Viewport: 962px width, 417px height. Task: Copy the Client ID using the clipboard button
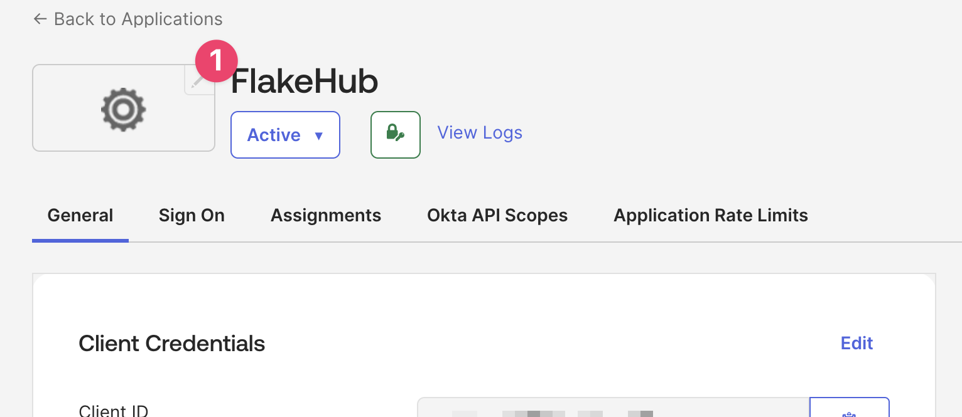pyautogui.click(x=849, y=409)
